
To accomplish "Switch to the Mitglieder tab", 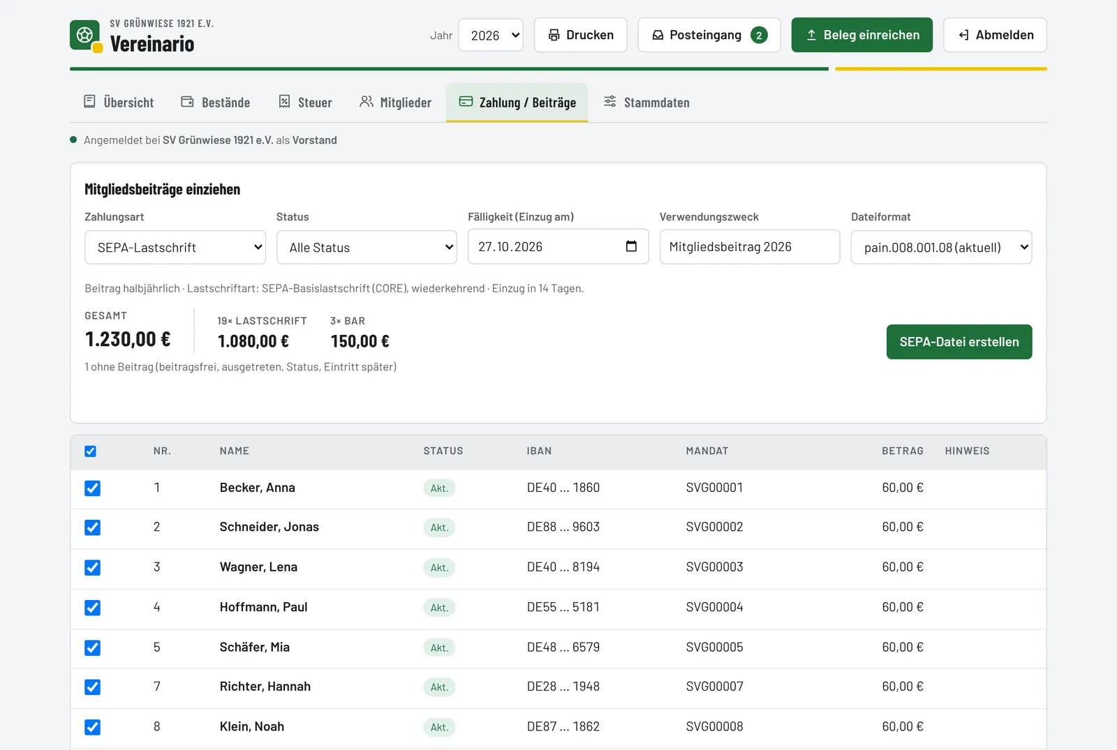I will pyautogui.click(x=395, y=103).
